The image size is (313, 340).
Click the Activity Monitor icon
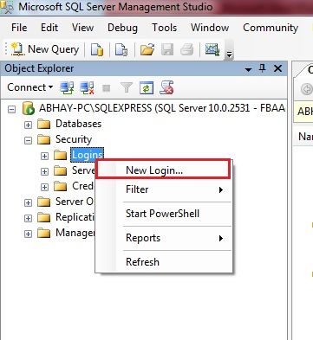(x=212, y=49)
